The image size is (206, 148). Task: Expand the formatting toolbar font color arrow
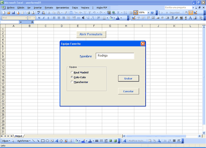pyautogui.click(x=121, y=18)
